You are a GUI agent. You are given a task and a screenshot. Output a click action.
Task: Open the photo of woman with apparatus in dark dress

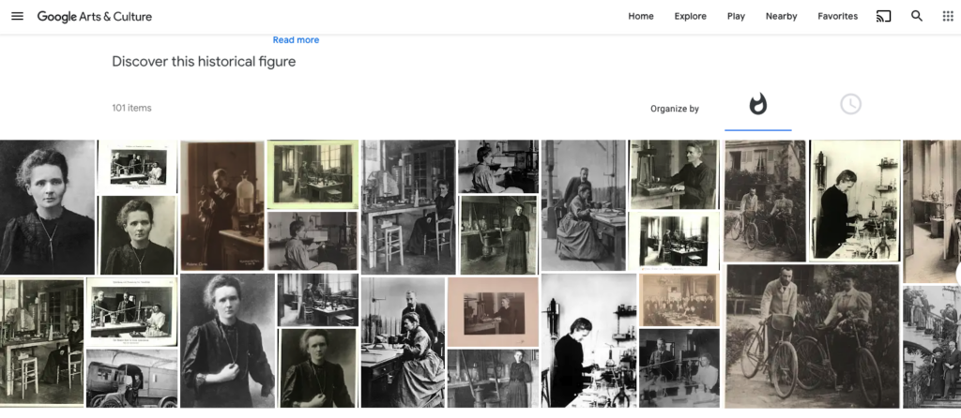point(674,173)
